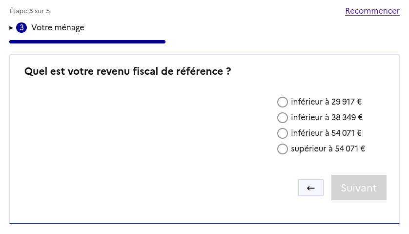Click the Recommencer link
The image size is (409, 234).
pos(372,11)
